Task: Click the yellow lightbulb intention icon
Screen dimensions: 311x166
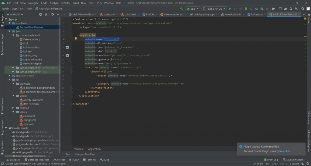Action: click(76, 39)
